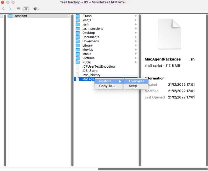This screenshot has width=208, height=171.
Task: Click the Library folder icon
Action: point(78,45)
